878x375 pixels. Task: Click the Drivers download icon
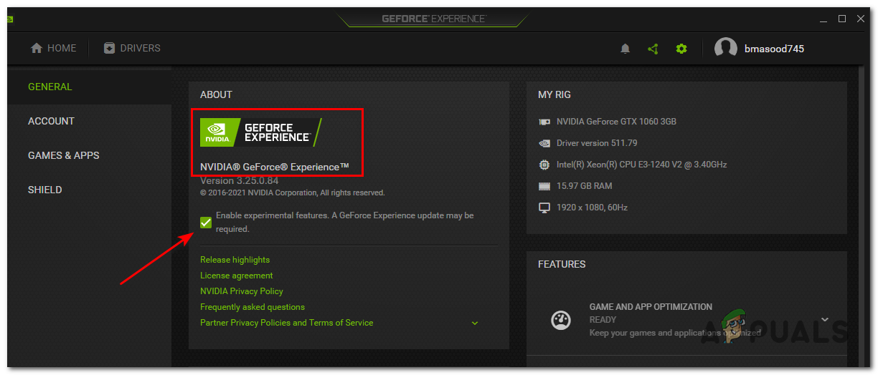[x=109, y=48]
